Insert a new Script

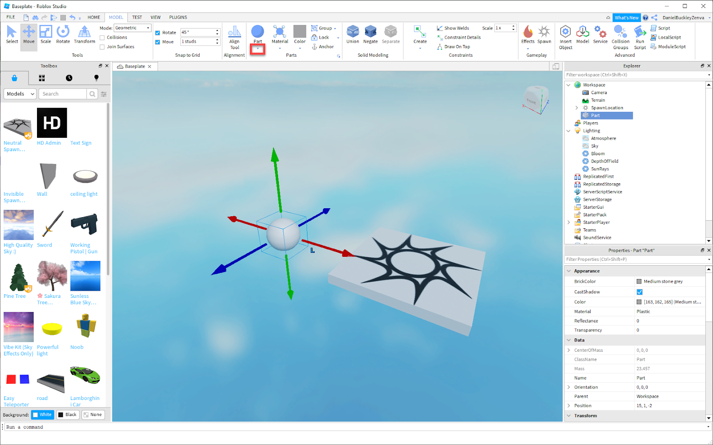(660, 28)
